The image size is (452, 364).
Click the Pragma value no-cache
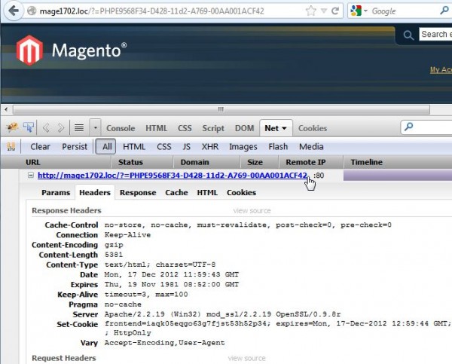(x=123, y=304)
